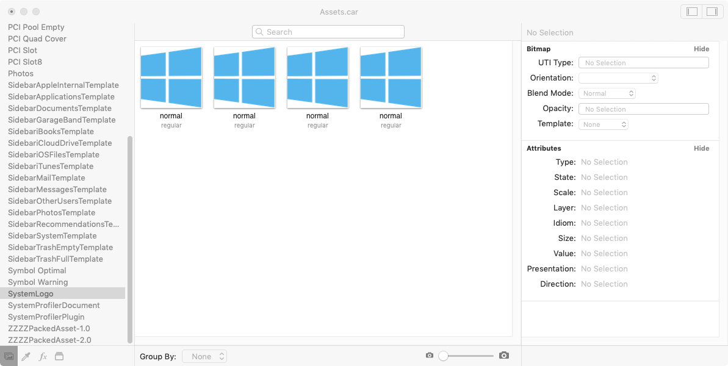Select SidebarGarageBandTemplate
Image resolution: width=728 pixels, height=366 pixels.
[63, 120]
